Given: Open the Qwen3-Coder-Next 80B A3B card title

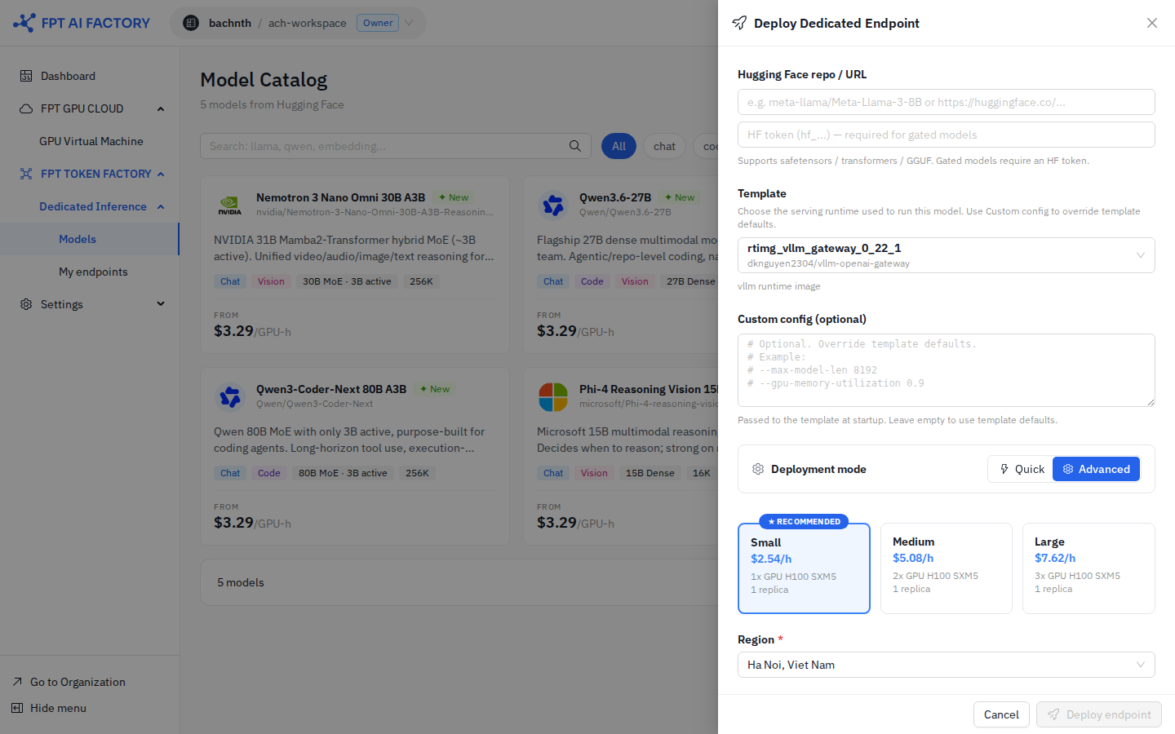Looking at the screenshot, I should pos(331,389).
